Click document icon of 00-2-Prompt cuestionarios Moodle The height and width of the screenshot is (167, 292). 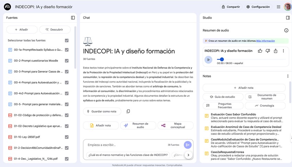click(10, 61)
